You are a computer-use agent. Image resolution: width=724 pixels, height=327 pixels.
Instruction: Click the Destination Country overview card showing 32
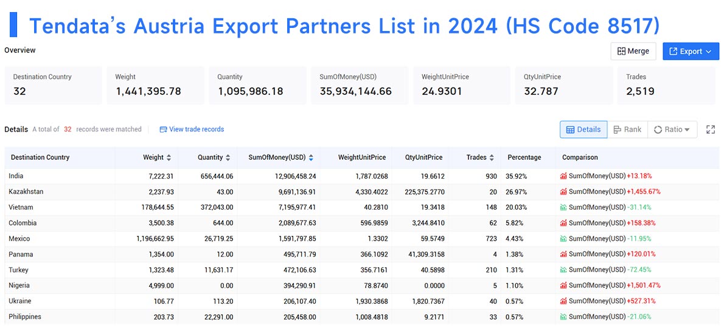(53, 85)
